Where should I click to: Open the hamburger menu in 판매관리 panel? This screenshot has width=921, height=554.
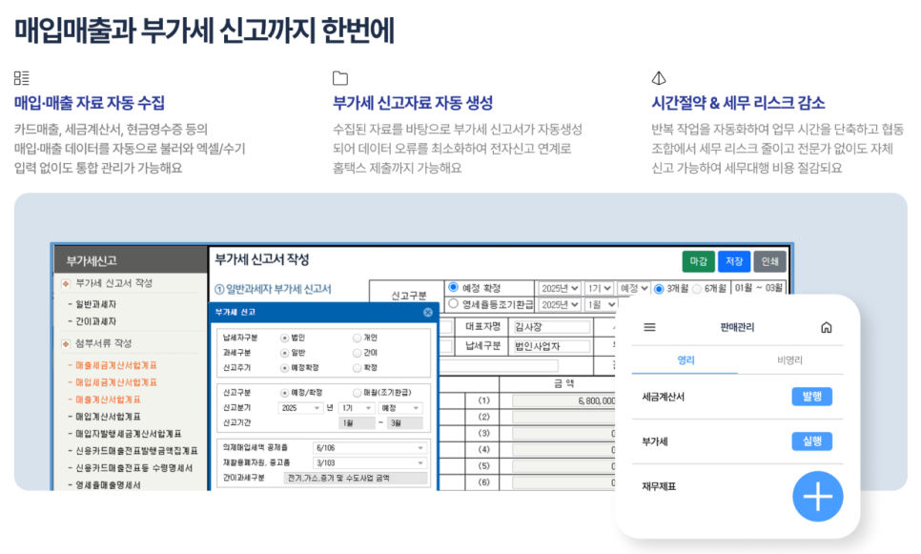tap(649, 325)
